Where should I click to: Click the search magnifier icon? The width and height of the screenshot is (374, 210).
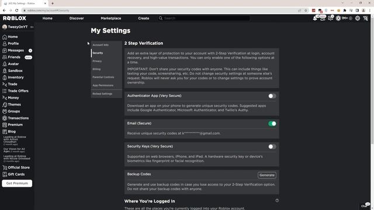pyautogui.click(x=161, y=18)
